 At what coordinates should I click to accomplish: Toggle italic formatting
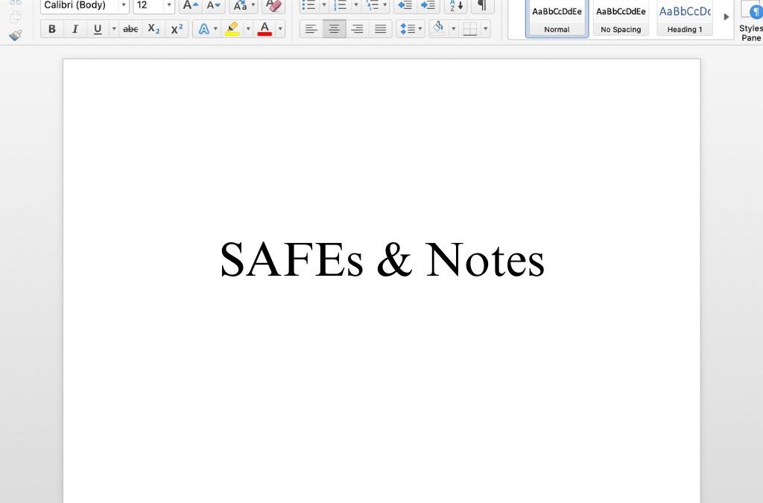click(x=75, y=29)
